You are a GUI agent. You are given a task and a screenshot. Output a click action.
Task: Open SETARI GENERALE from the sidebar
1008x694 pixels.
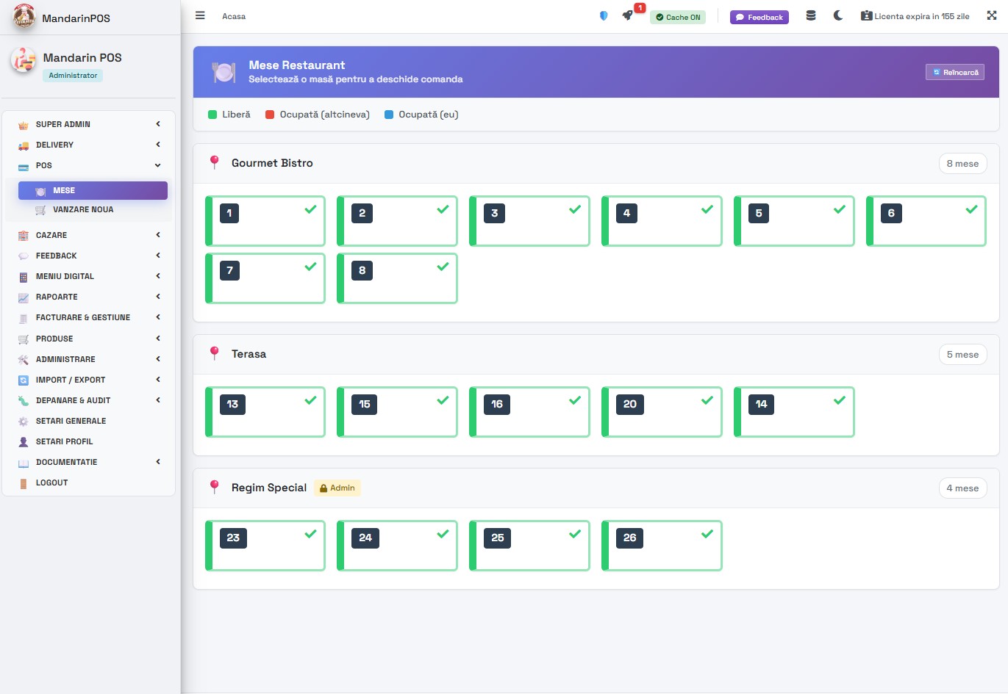point(71,421)
